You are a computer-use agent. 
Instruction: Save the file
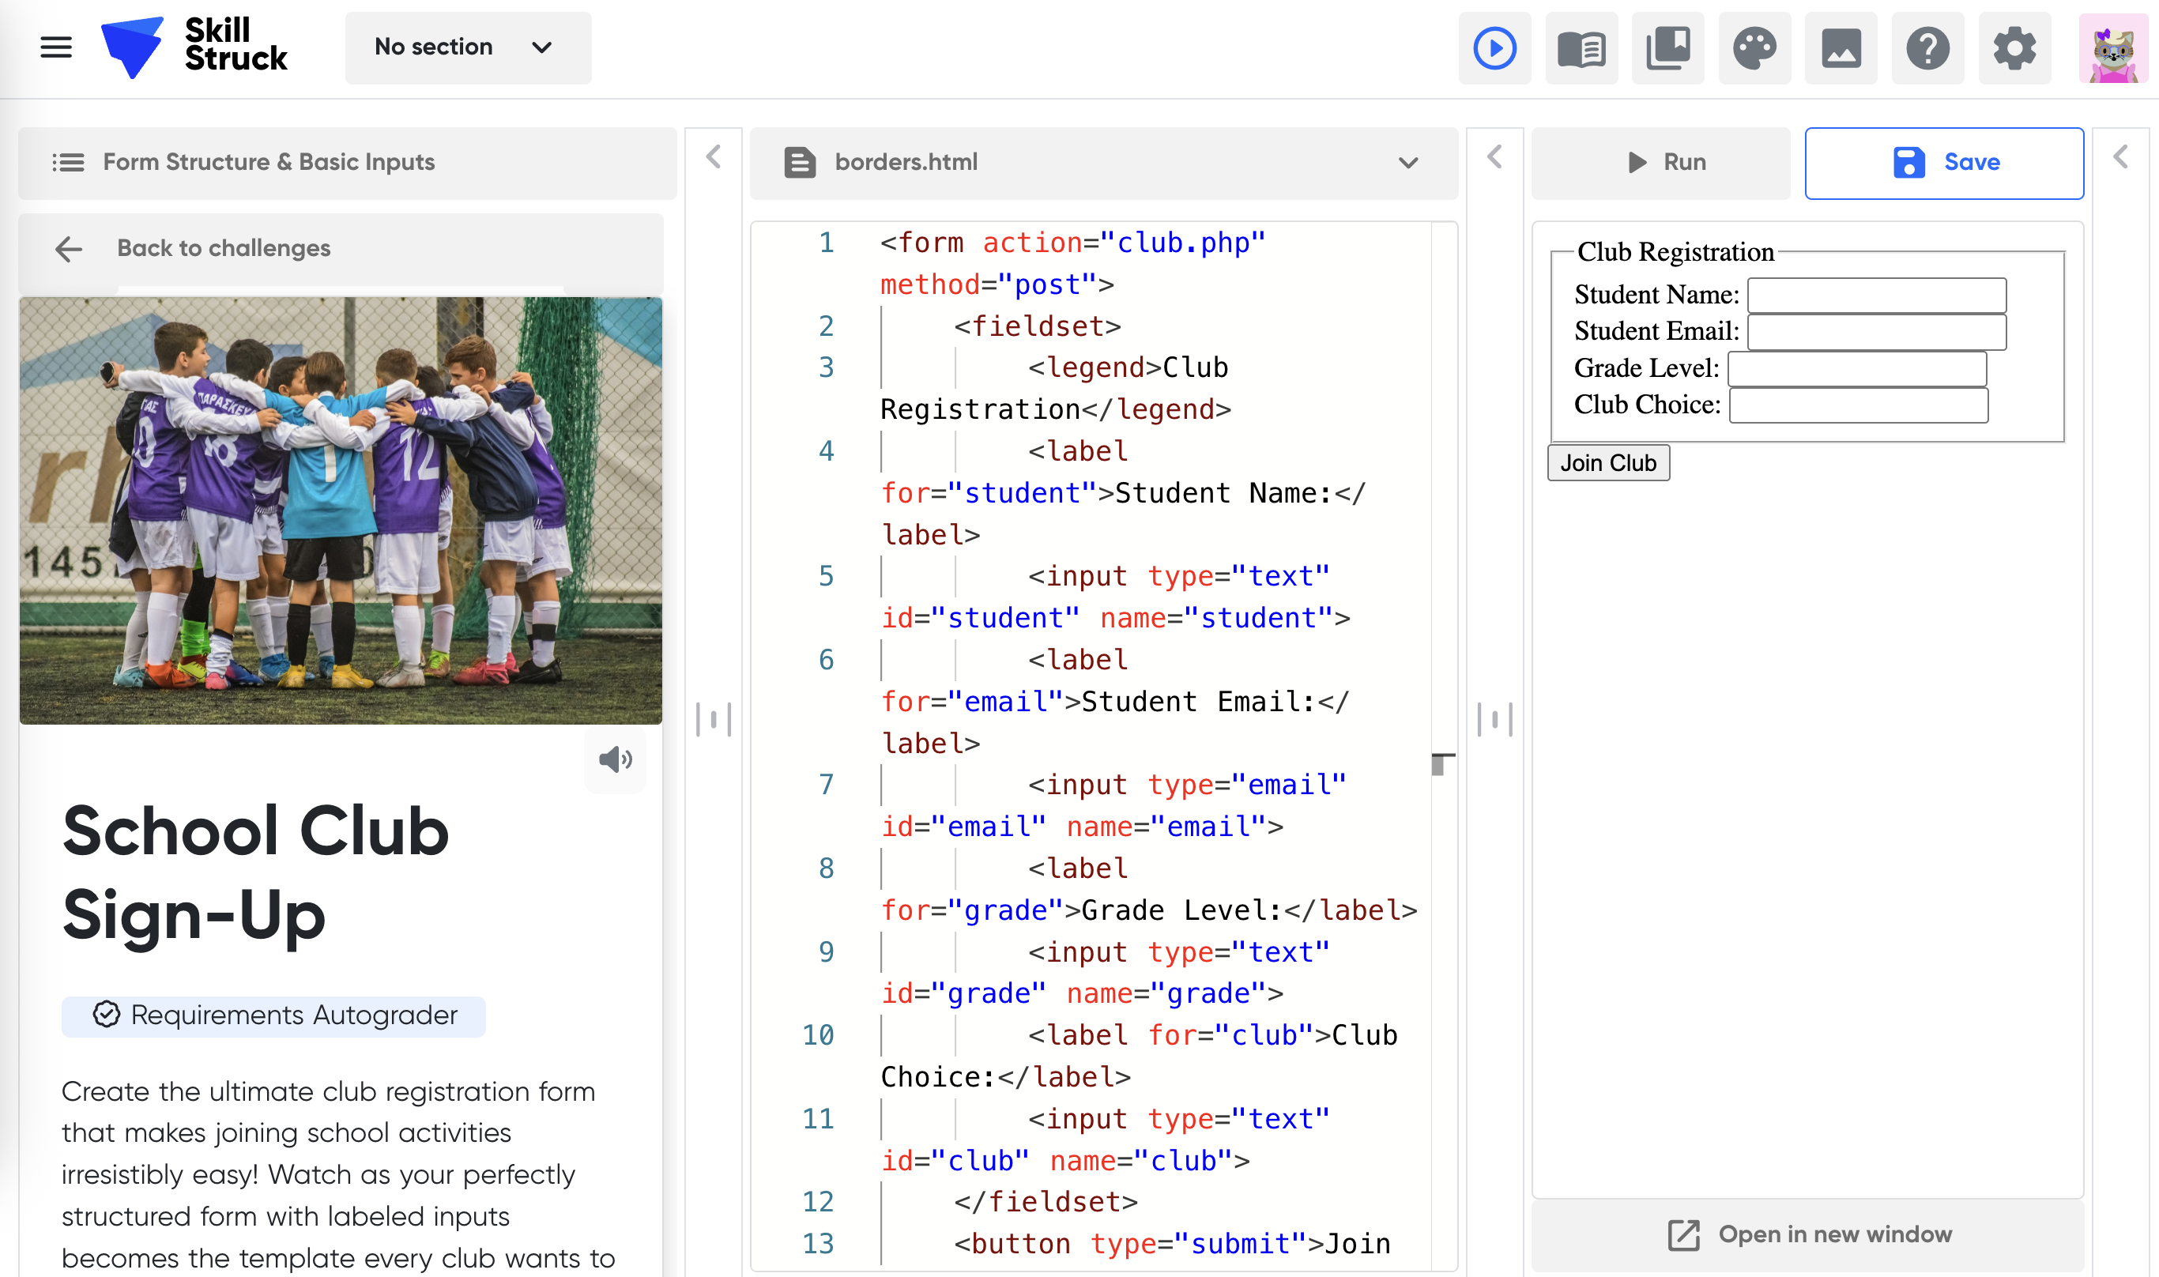pos(1944,163)
